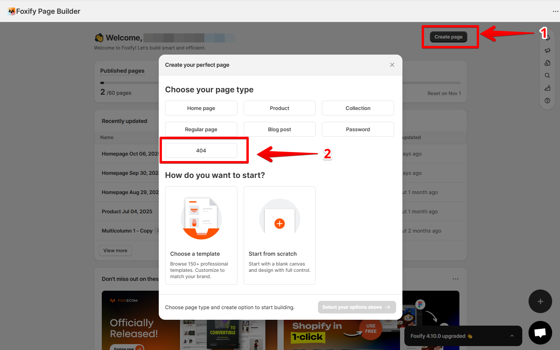Click the View more button
This screenshot has height=350, width=560.
tap(115, 251)
